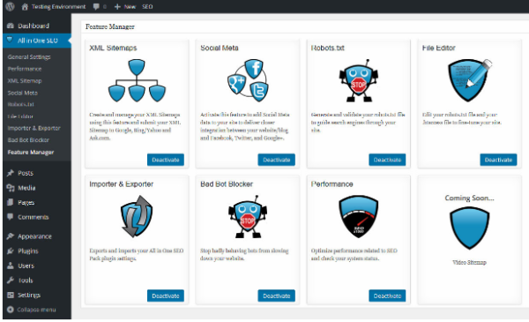This screenshot has width=529, height=322.
Task: Open Testing Environment home icon
Action: (25, 6)
